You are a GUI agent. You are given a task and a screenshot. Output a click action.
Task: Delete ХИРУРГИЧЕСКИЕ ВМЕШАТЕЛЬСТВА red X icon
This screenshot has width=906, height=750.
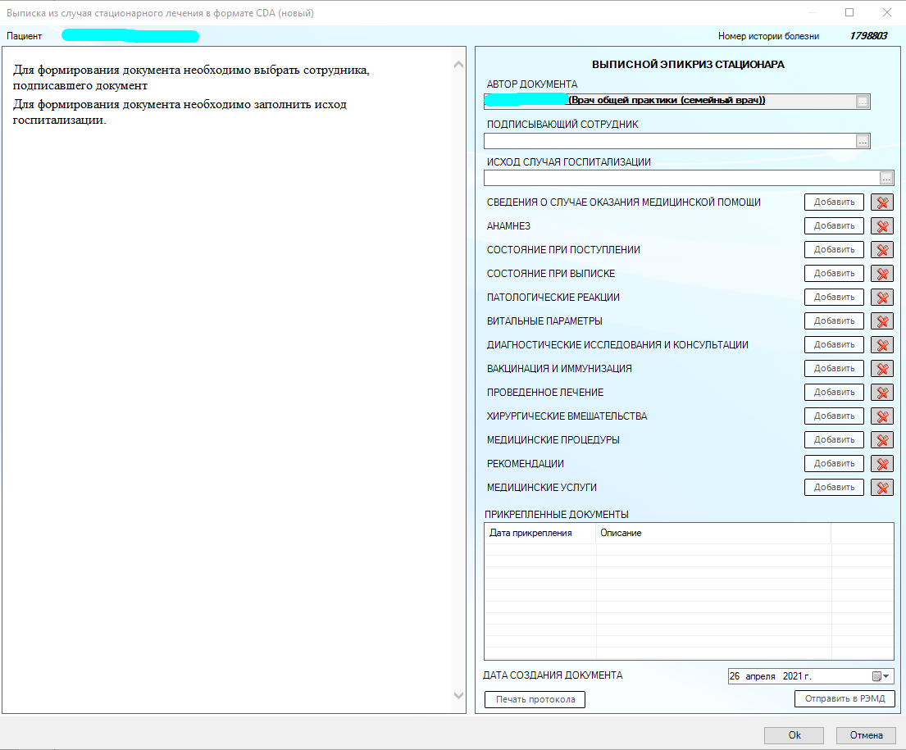[881, 416]
